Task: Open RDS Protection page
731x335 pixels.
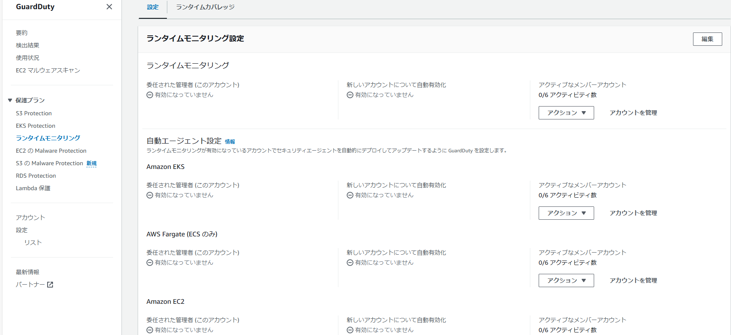Action: click(36, 176)
